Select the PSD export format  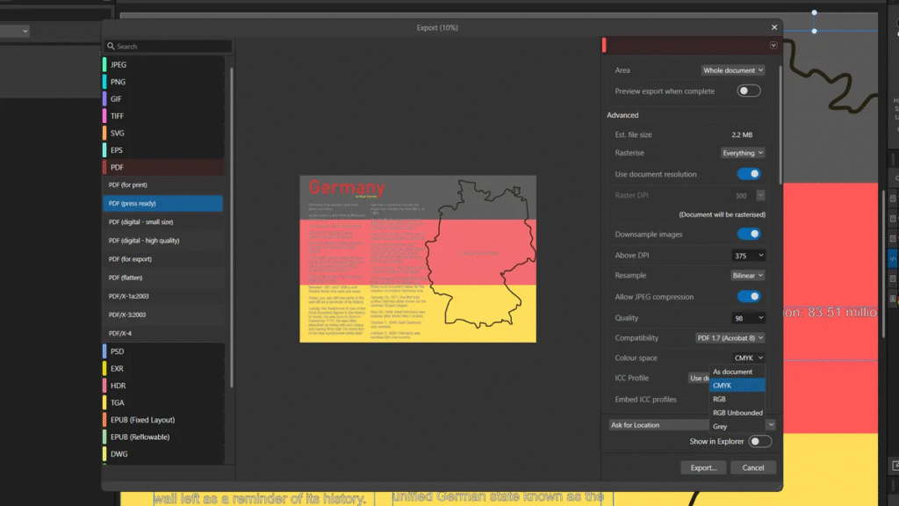(x=118, y=351)
